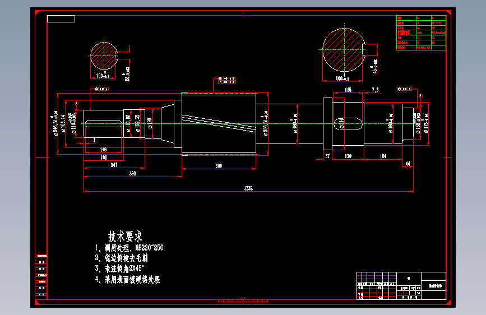
Task: Click the "Ø120" diameter dimension
Action: (x=150, y=123)
